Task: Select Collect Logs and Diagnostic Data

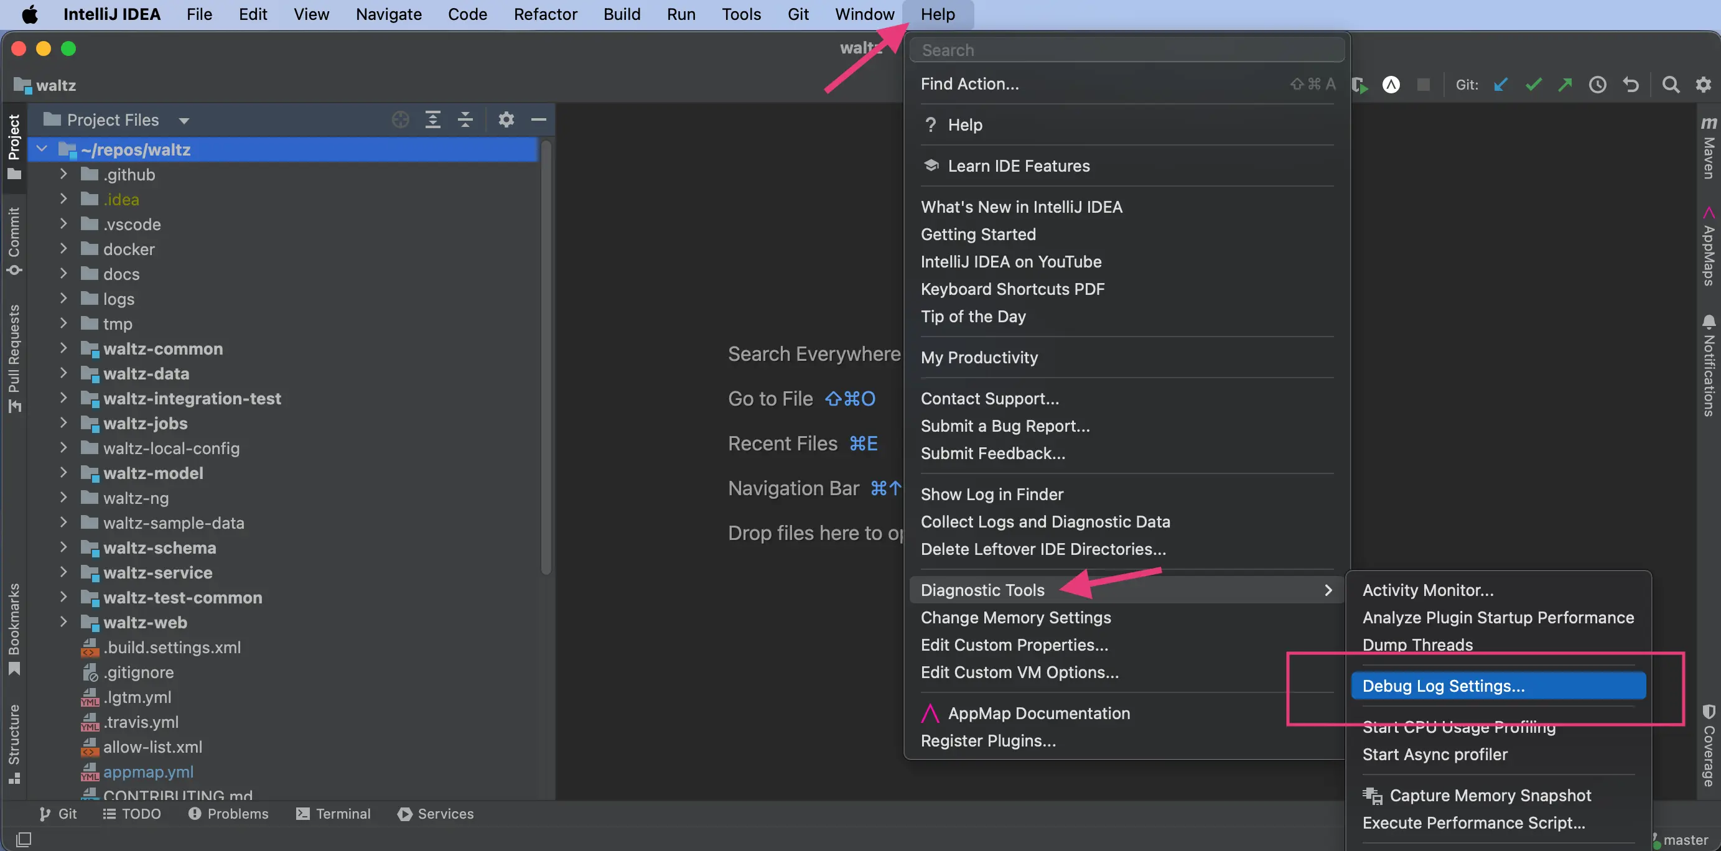Action: pos(1126,522)
